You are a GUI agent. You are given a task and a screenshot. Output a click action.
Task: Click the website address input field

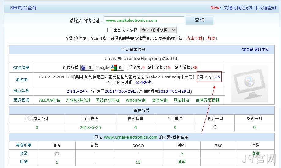144,20
